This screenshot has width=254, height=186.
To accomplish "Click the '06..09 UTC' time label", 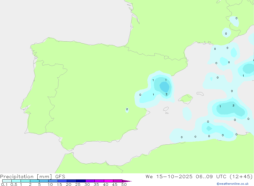I will (x=211, y=176).
